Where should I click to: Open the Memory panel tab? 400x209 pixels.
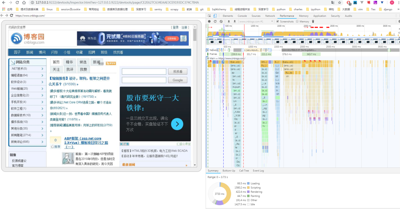click(x=303, y=16)
